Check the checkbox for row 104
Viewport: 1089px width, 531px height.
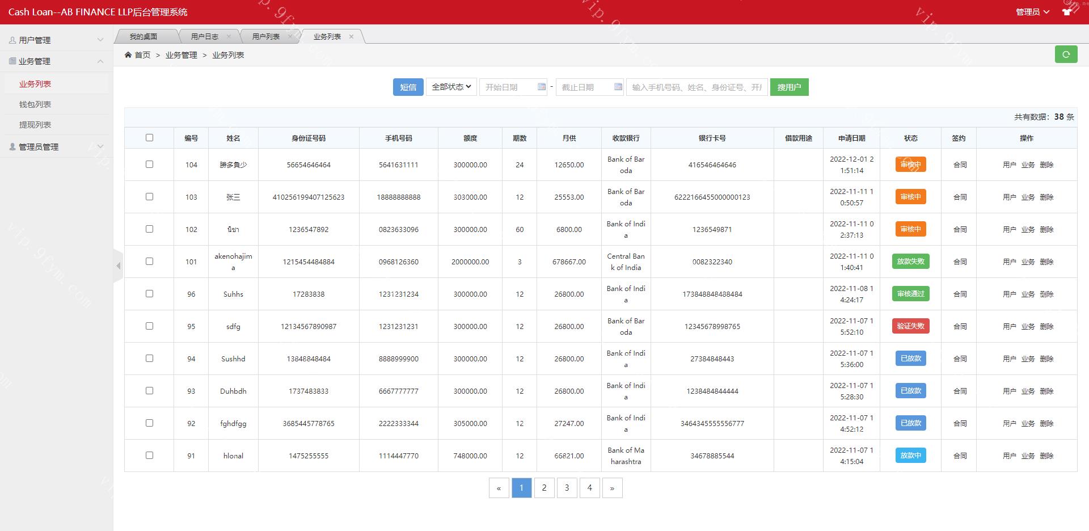click(149, 165)
